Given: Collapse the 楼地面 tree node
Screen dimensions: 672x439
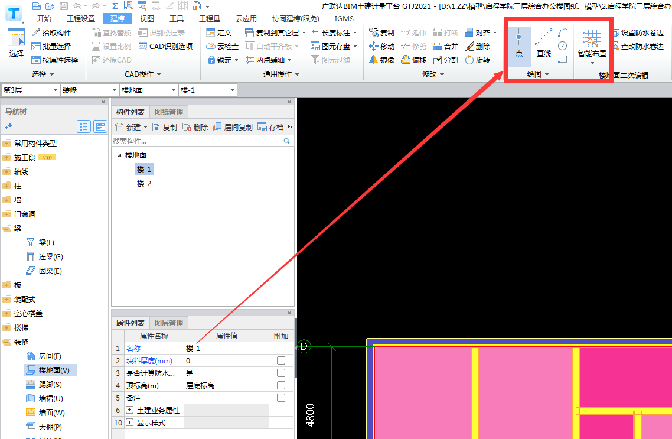Looking at the screenshot, I should [119, 155].
